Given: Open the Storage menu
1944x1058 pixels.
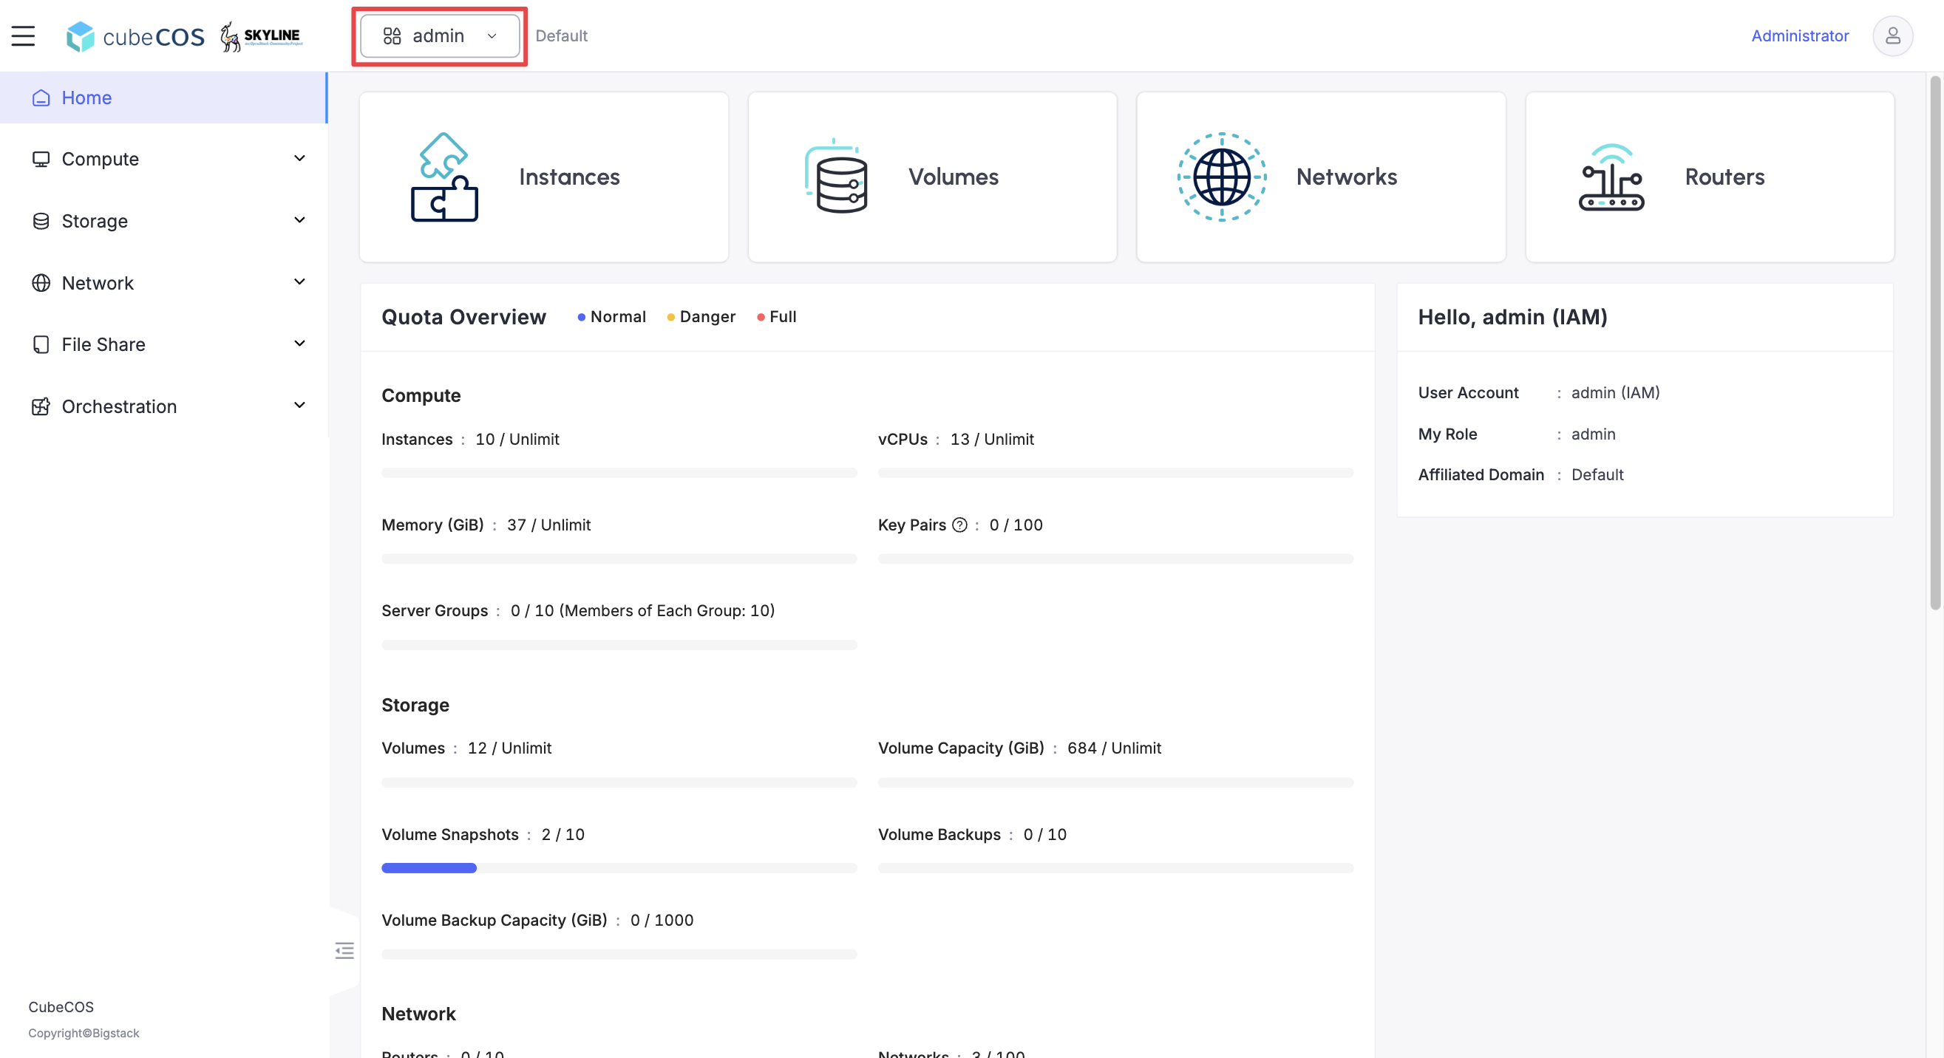Looking at the screenshot, I should click(x=163, y=221).
